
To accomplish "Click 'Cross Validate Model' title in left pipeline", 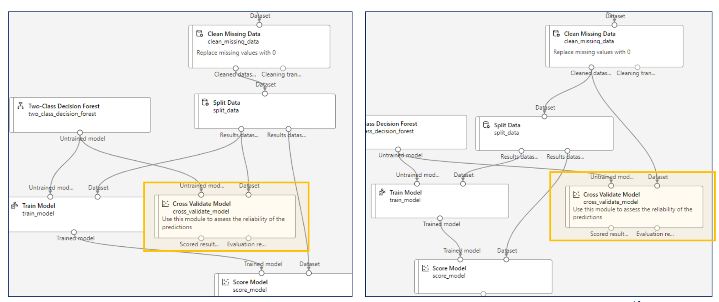I will pyautogui.click(x=202, y=204).
